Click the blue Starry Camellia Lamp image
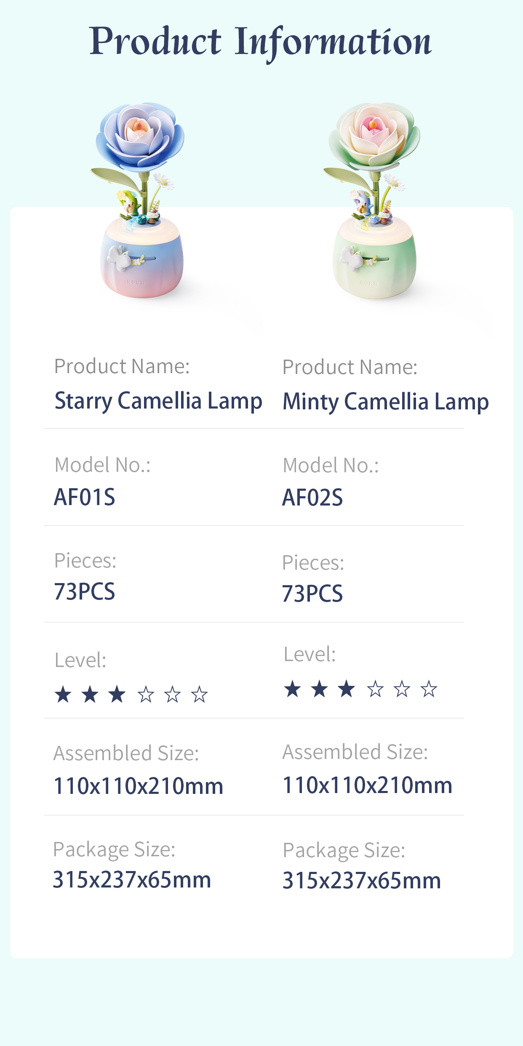523x1046 pixels. (141, 202)
